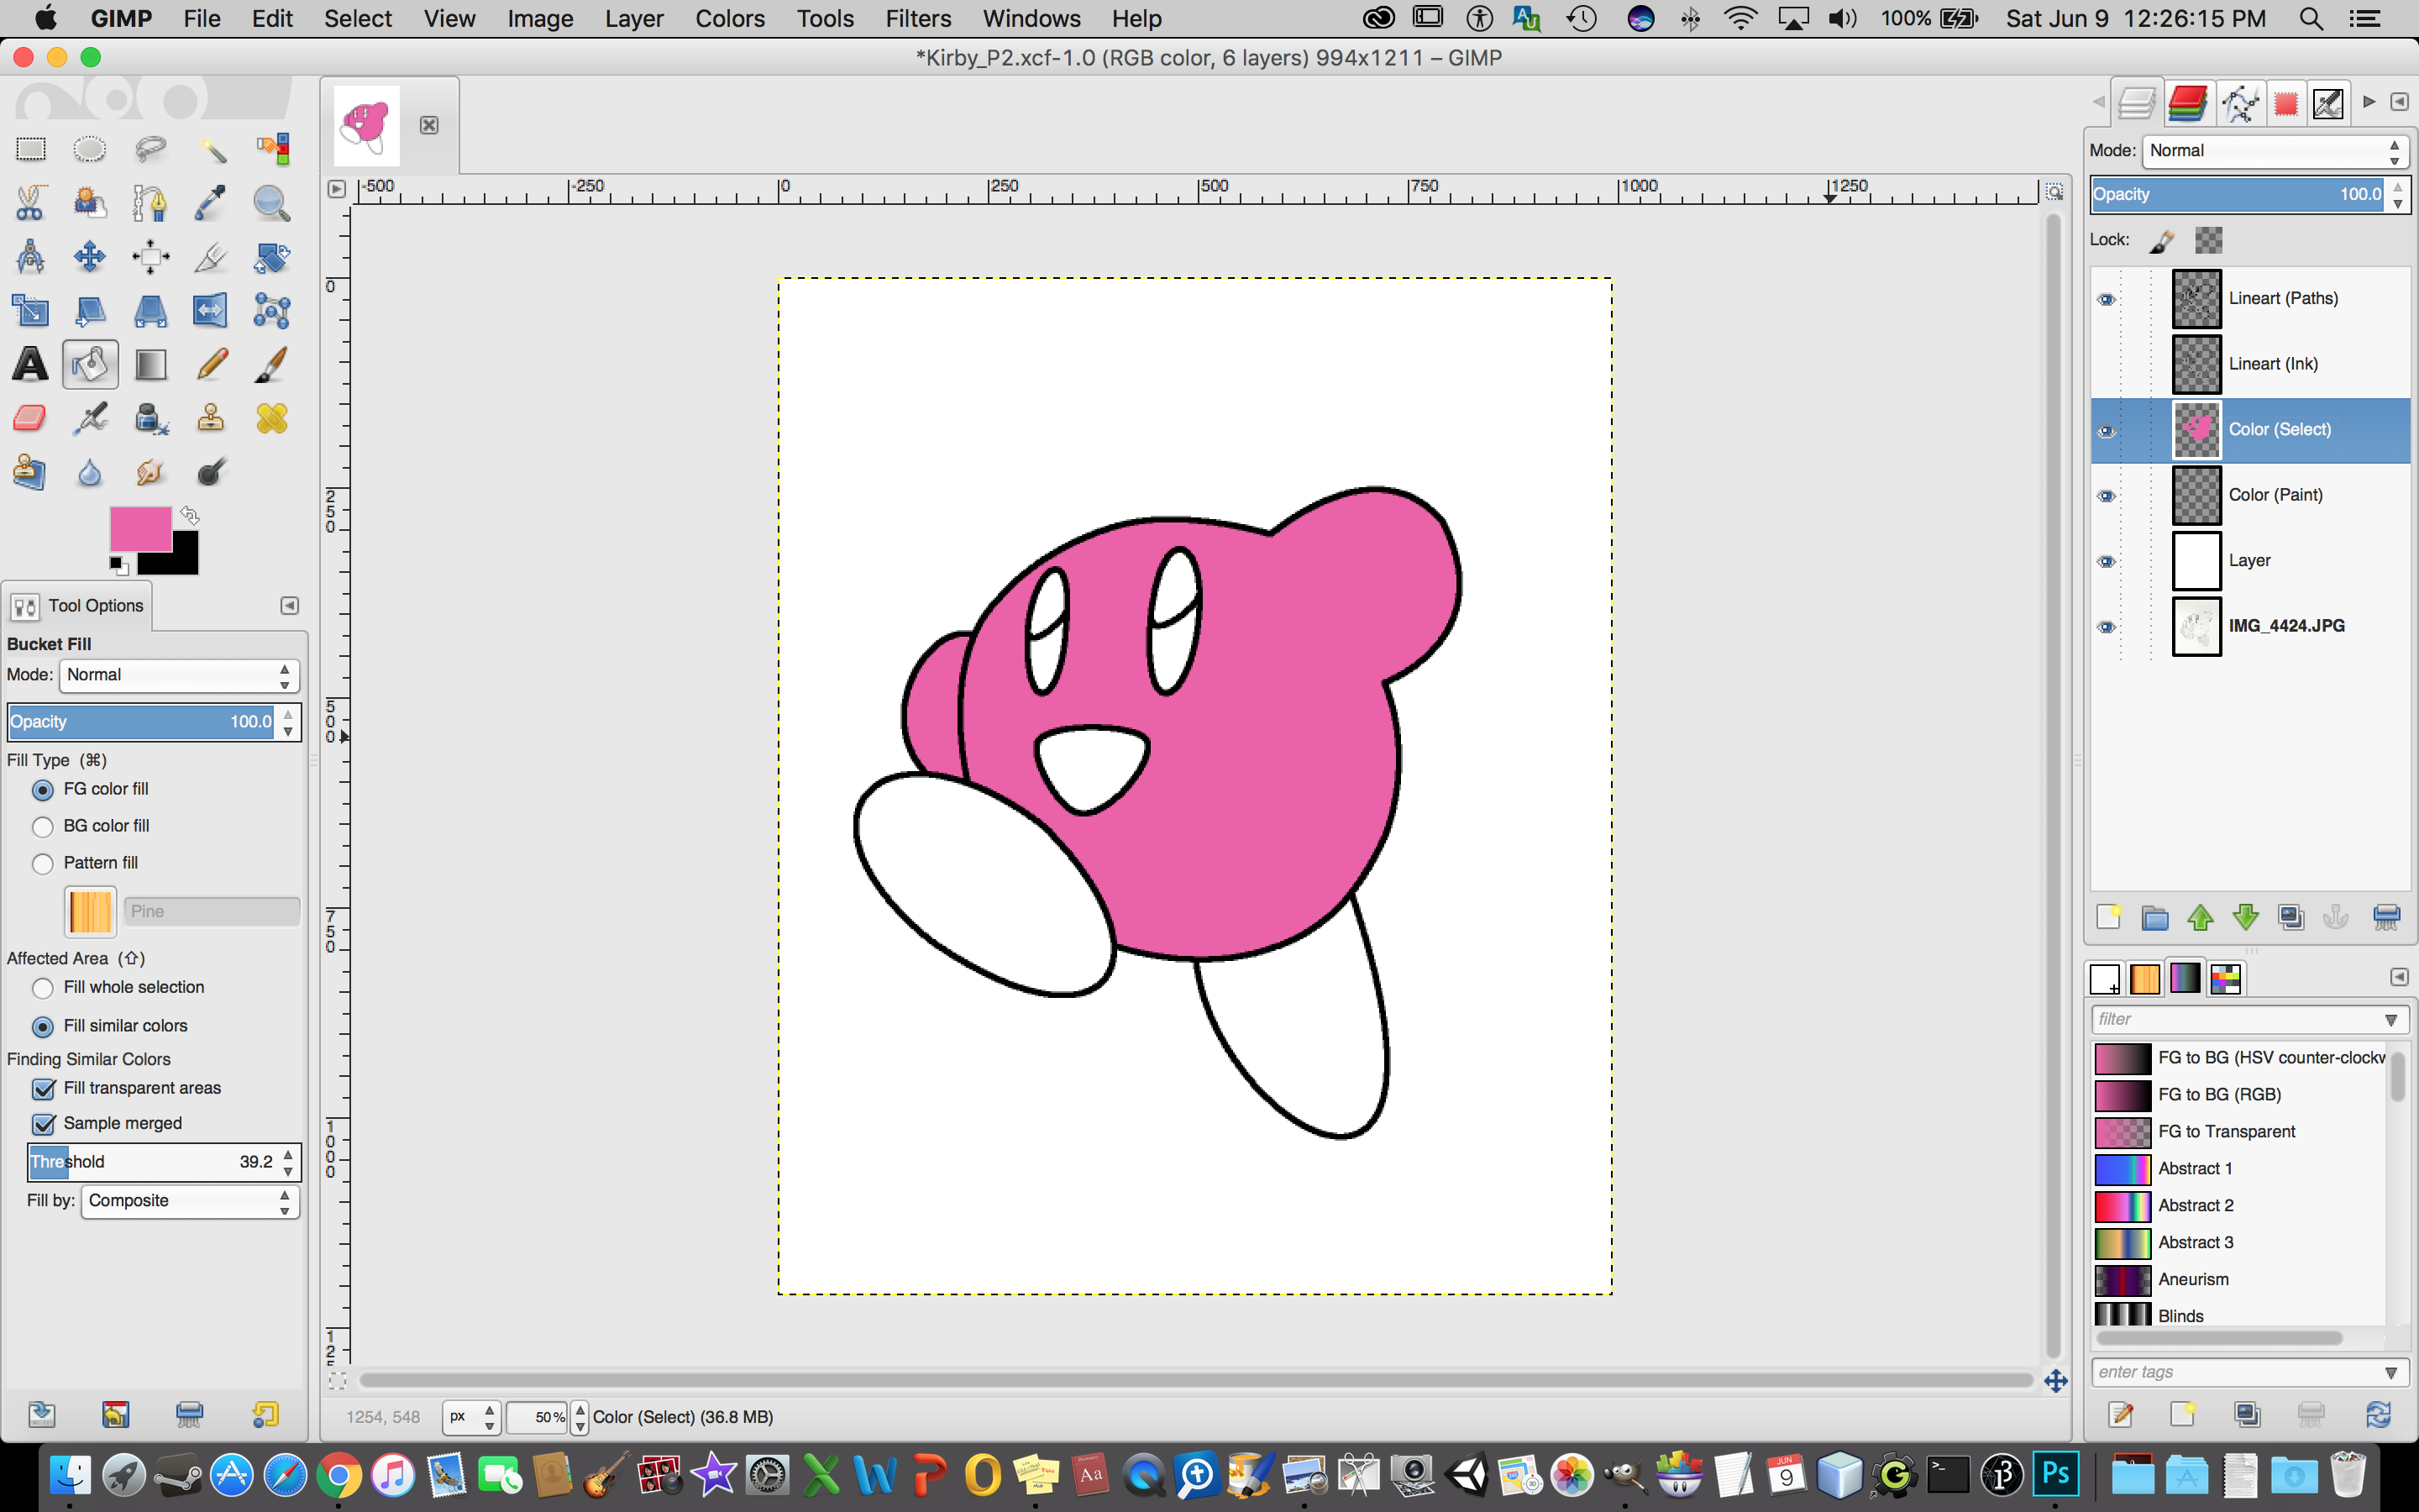Select the Paintbrush tool
The width and height of the screenshot is (2419, 1512).
coord(271,364)
